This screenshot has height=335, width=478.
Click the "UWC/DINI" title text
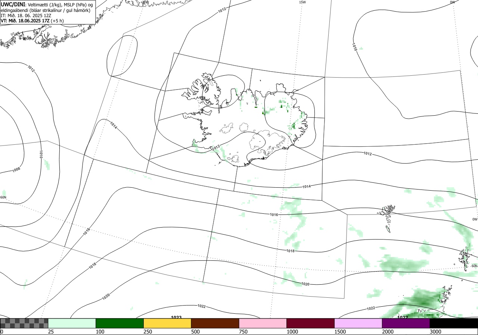(13, 4)
